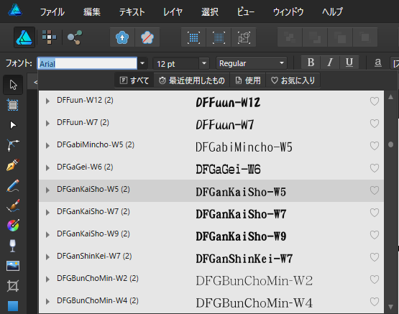Select the blue Rectangle shape tool
The image size is (399, 314).
pyautogui.click(x=13, y=306)
